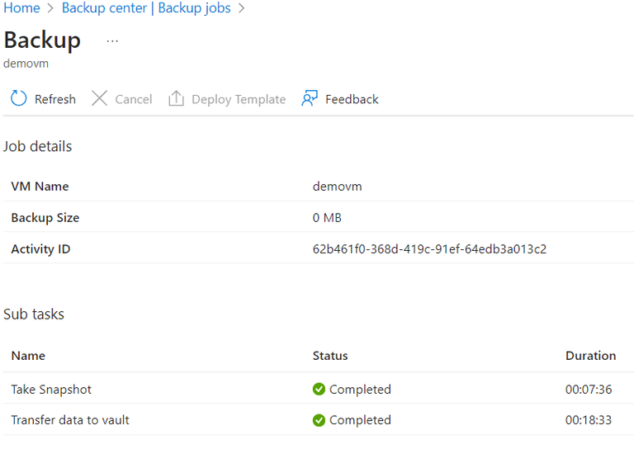This screenshot has width=634, height=454.
Task: Go to Home breadcrumb link
Action: (21, 8)
